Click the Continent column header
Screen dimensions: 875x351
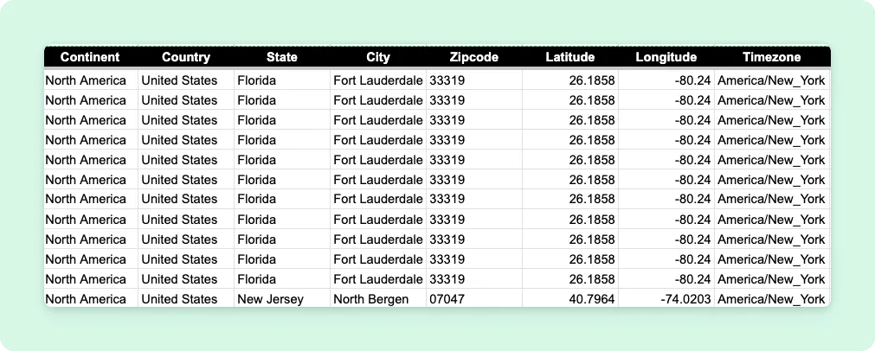[x=90, y=57]
